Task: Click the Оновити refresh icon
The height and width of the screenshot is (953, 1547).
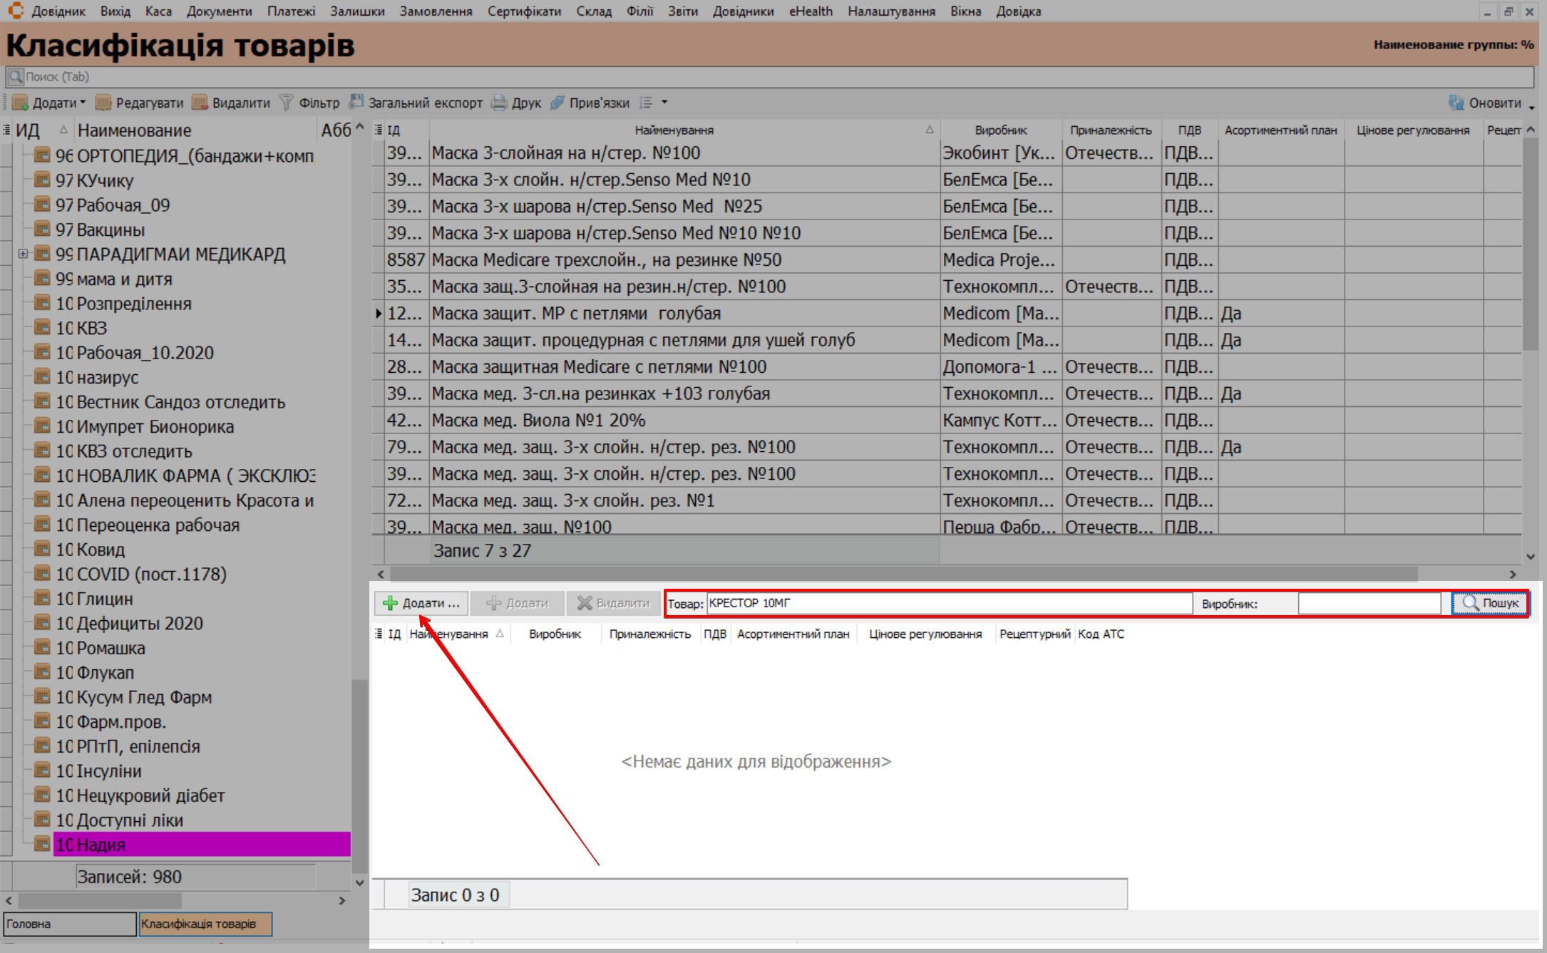Action: click(1456, 103)
